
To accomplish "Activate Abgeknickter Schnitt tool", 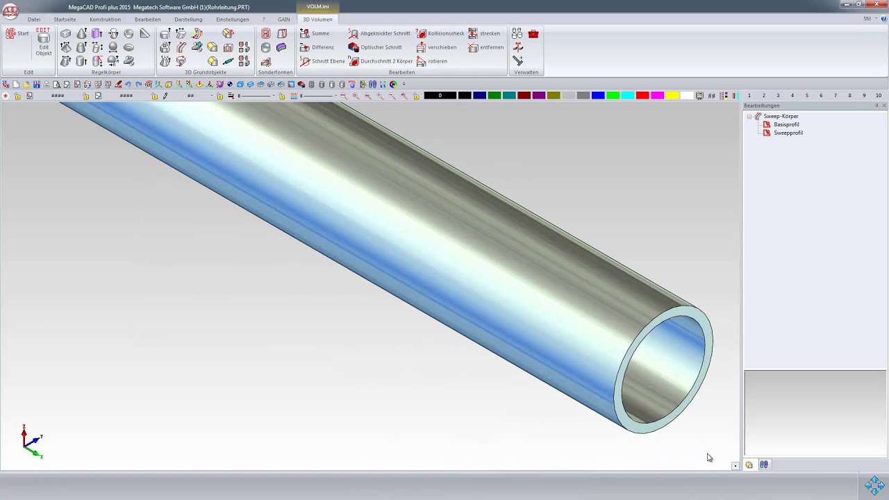I will pyautogui.click(x=379, y=33).
